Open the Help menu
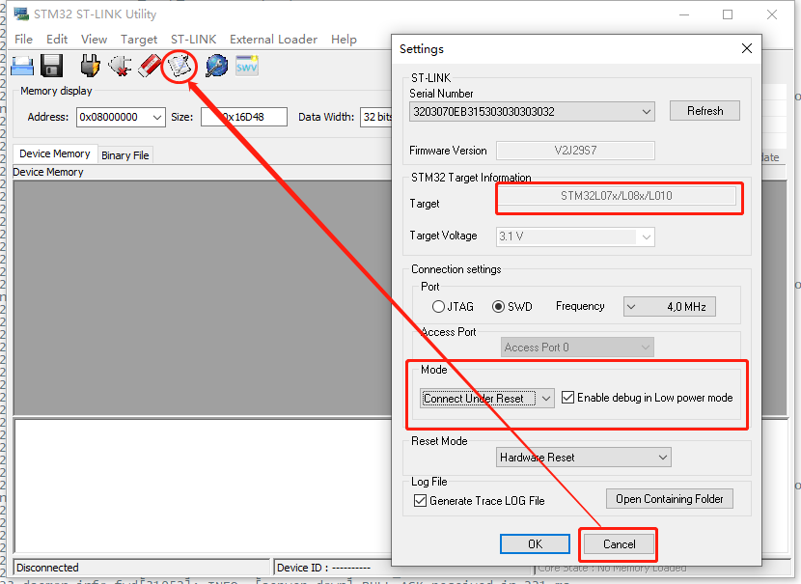 [344, 40]
